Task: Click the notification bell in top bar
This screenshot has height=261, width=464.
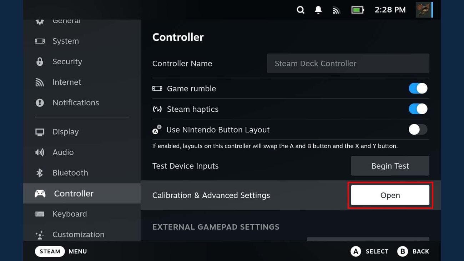Action: coord(318,10)
